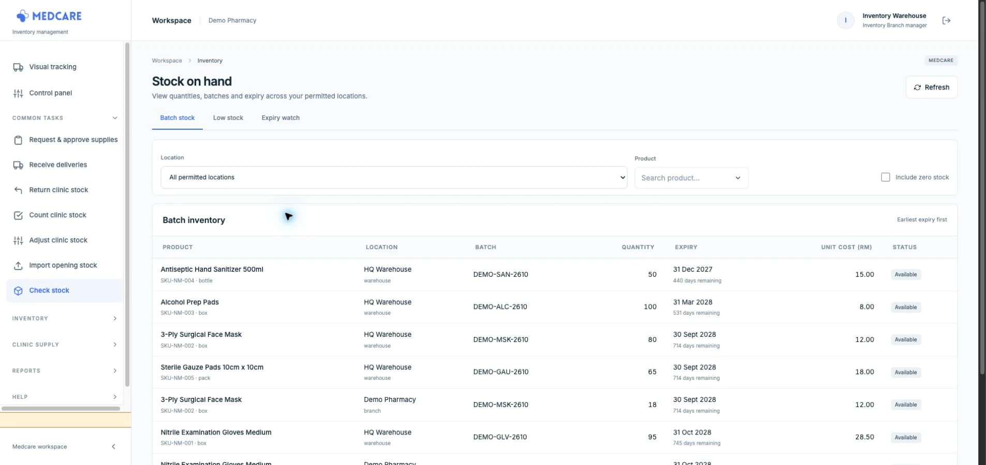Enable the Include zero stock checkbox
The height and width of the screenshot is (465, 986).
(x=886, y=177)
